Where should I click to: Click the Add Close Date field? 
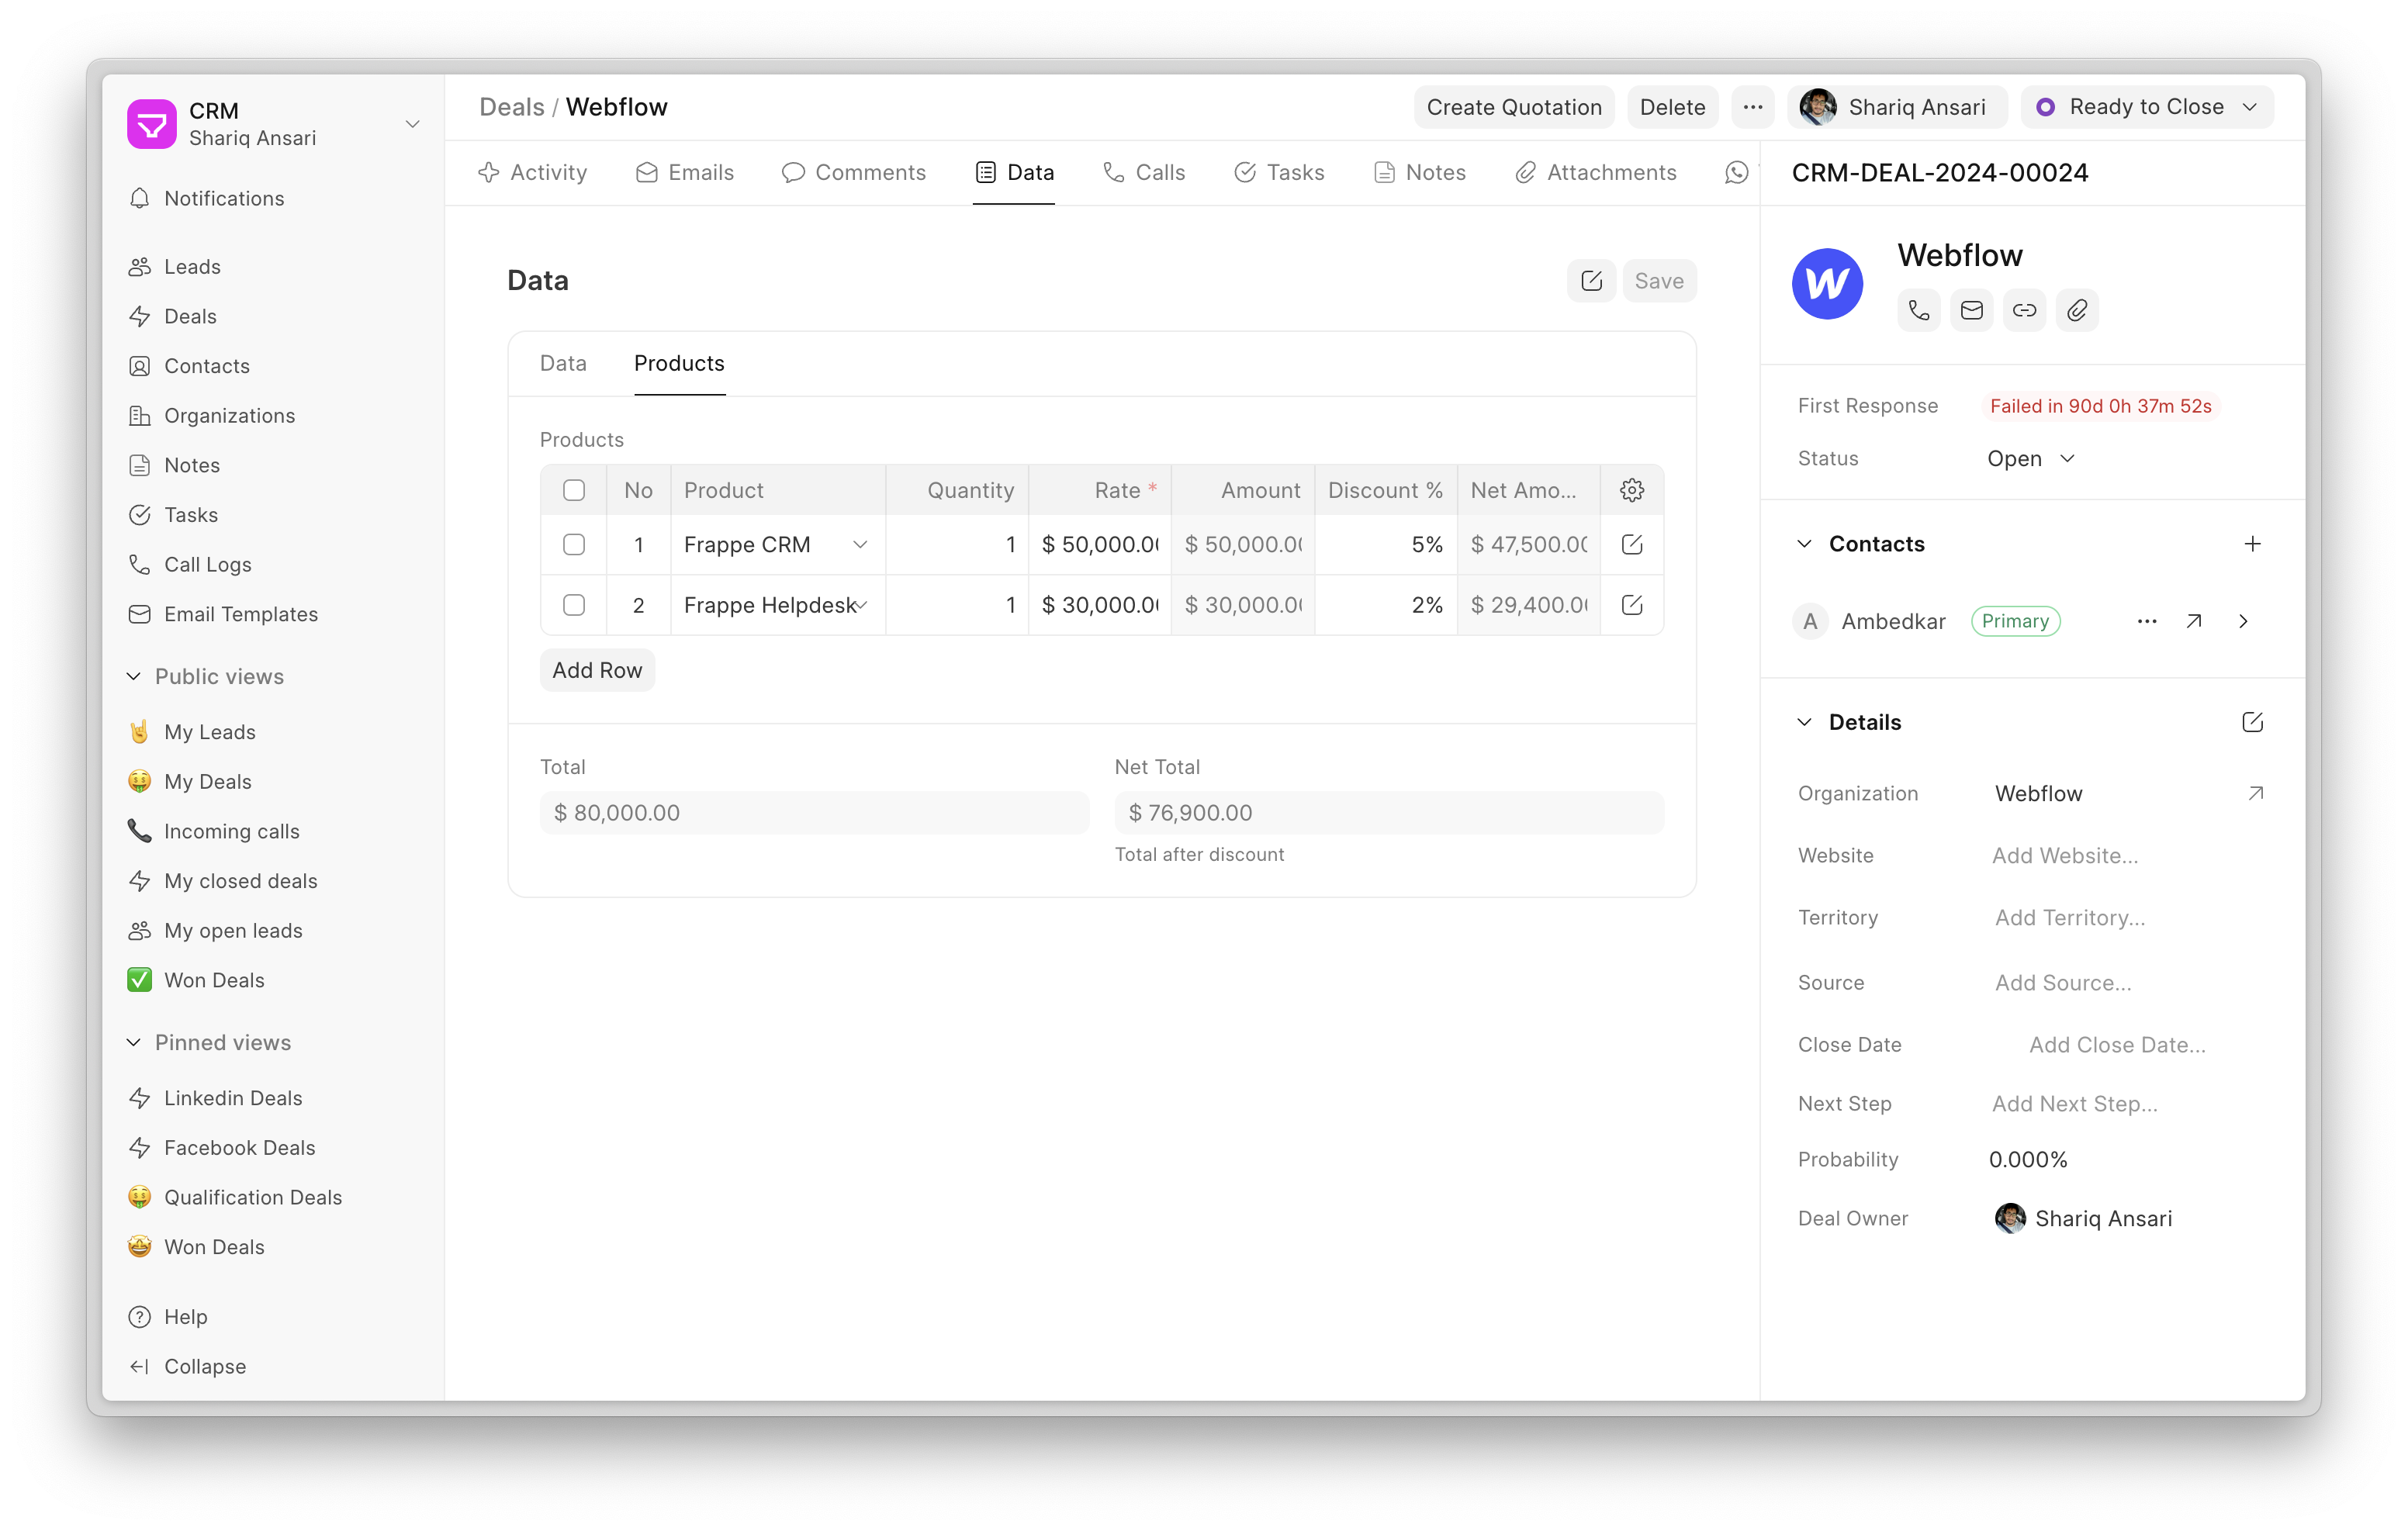[x=2117, y=1044]
